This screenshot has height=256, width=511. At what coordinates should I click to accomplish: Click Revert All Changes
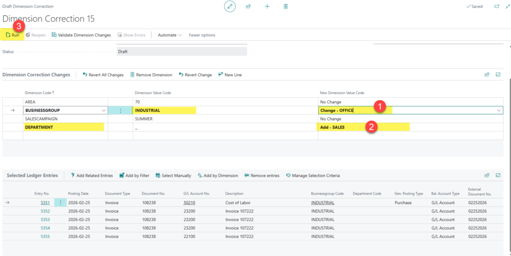(103, 75)
